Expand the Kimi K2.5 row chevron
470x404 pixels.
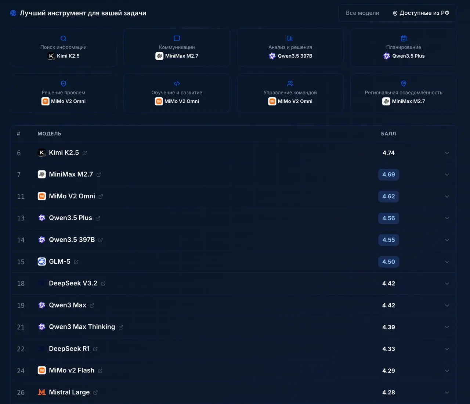click(447, 153)
